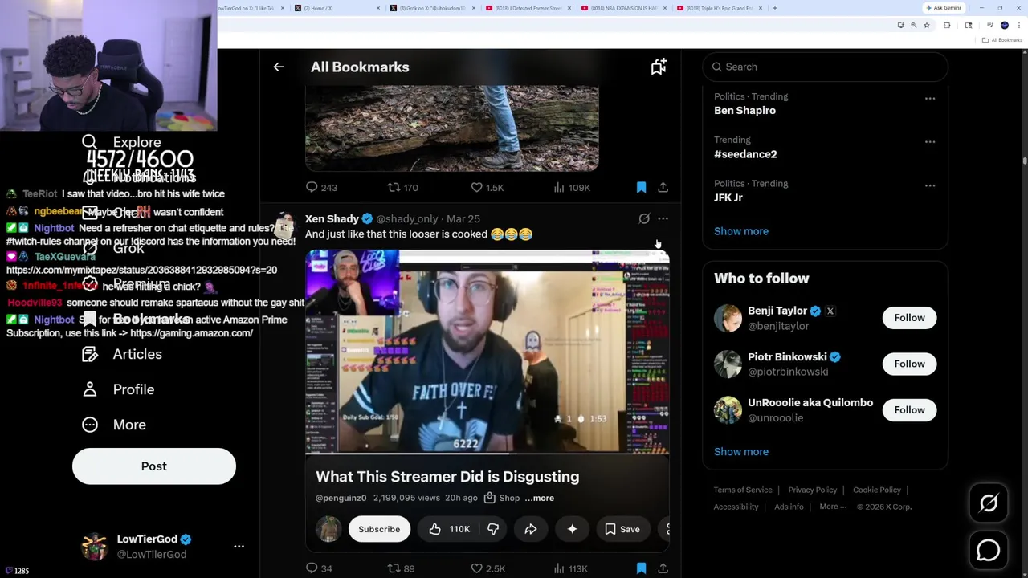
Task: Focus the X Search field
Action: (826, 67)
